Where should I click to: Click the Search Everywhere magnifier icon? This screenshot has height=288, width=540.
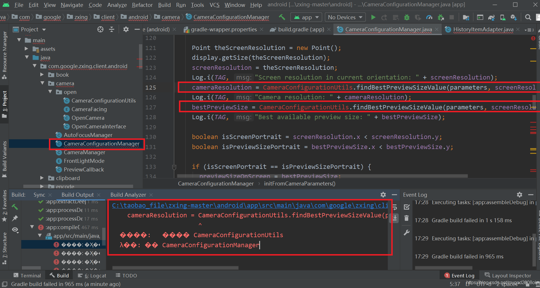coord(528,17)
